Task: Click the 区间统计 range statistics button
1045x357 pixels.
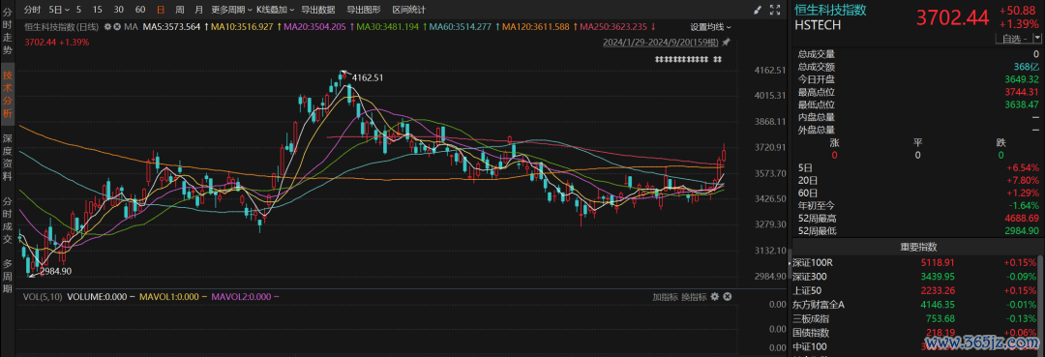Action: click(409, 10)
